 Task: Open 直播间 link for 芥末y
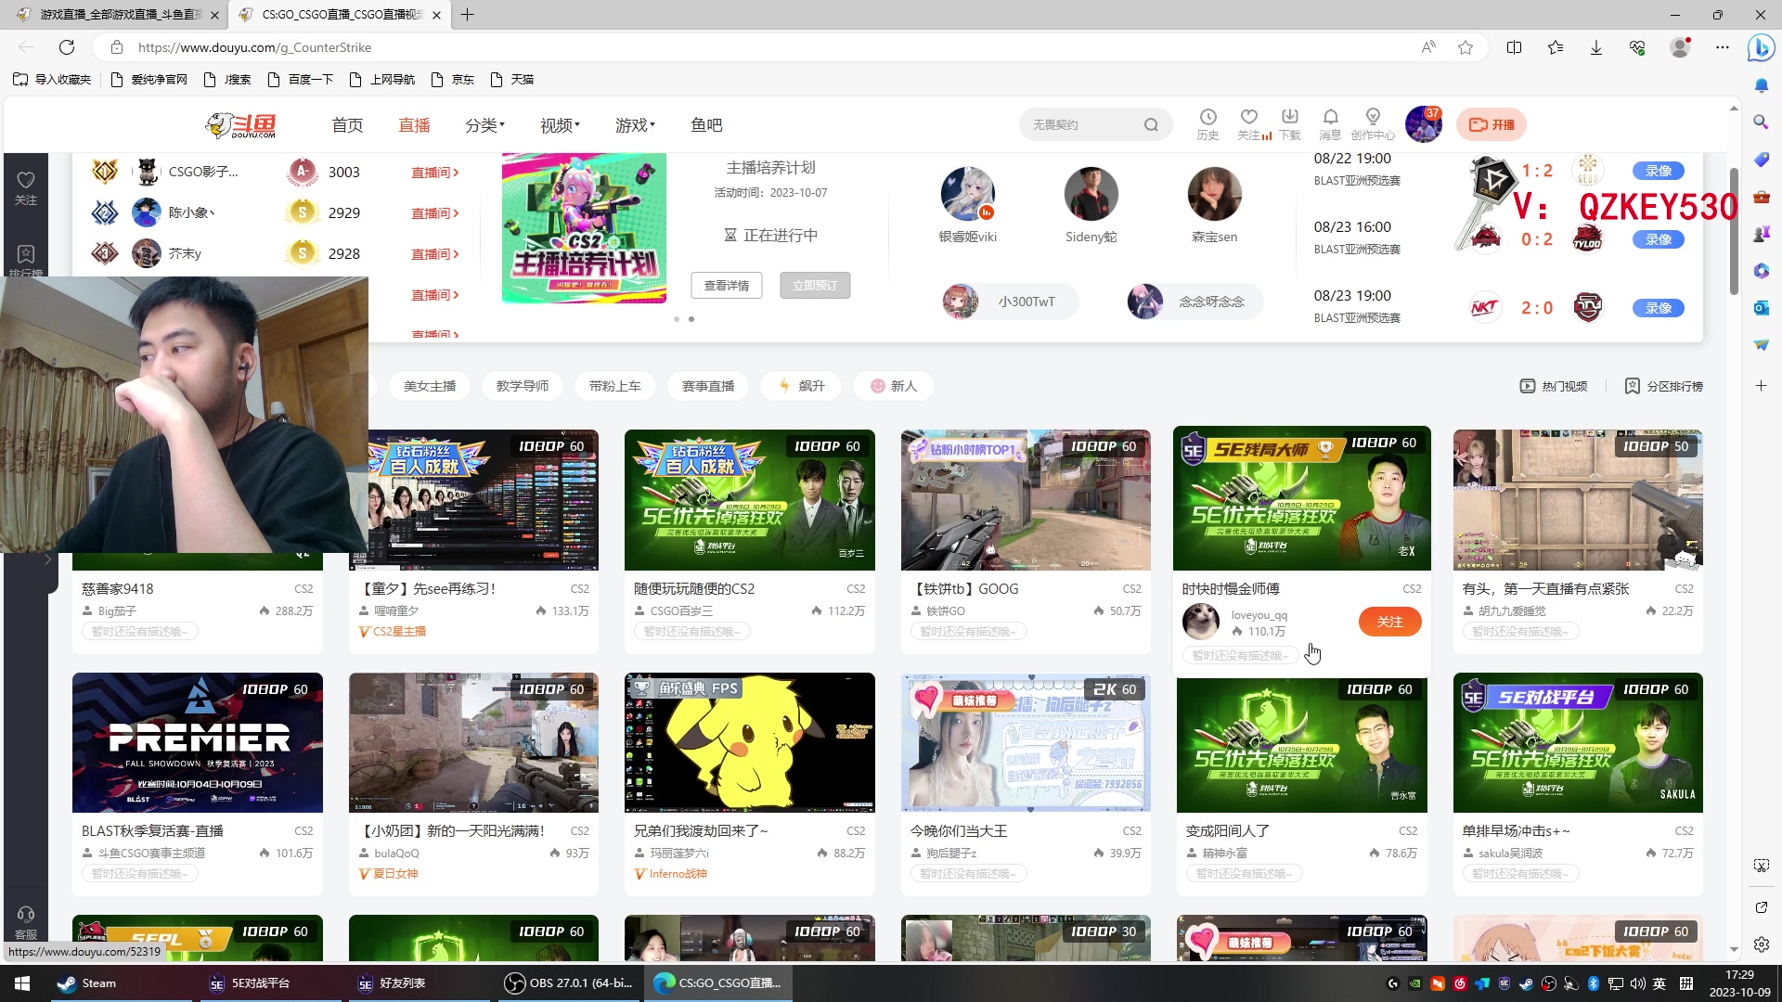coord(435,254)
